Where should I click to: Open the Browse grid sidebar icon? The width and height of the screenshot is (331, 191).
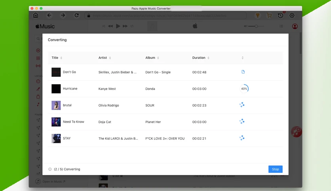(38, 58)
